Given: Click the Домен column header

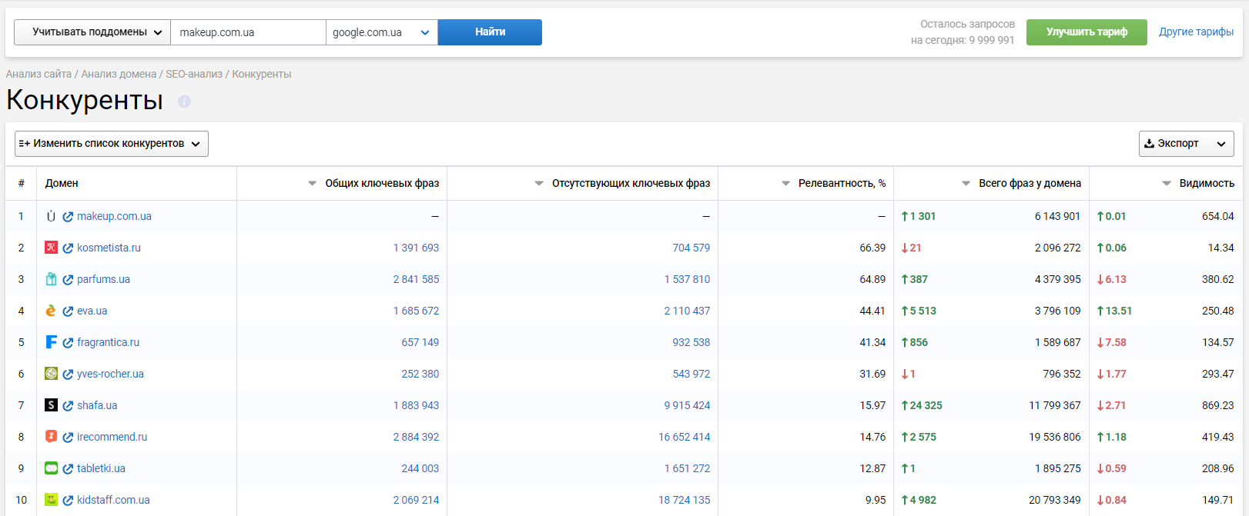Looking at the screenshot, I should (x=62, y=183).
